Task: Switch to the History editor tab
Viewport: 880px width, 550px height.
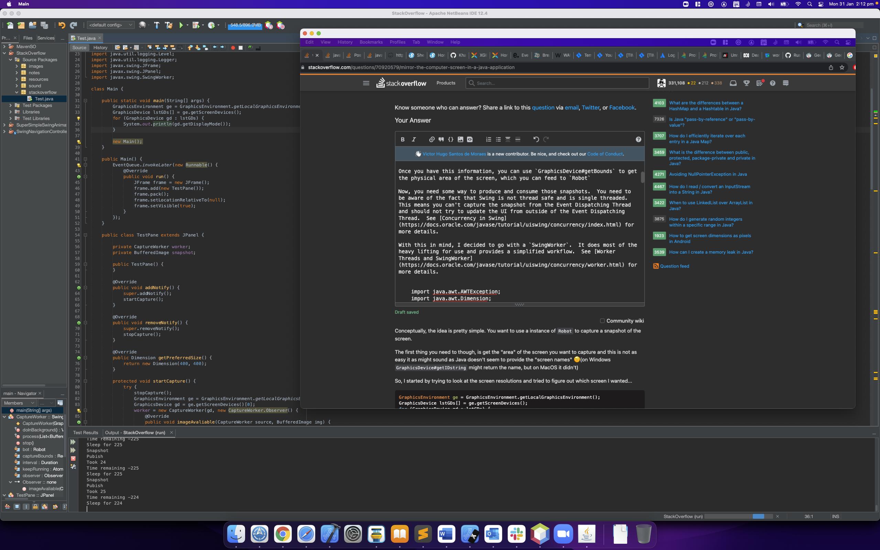Action: point(100,48)
